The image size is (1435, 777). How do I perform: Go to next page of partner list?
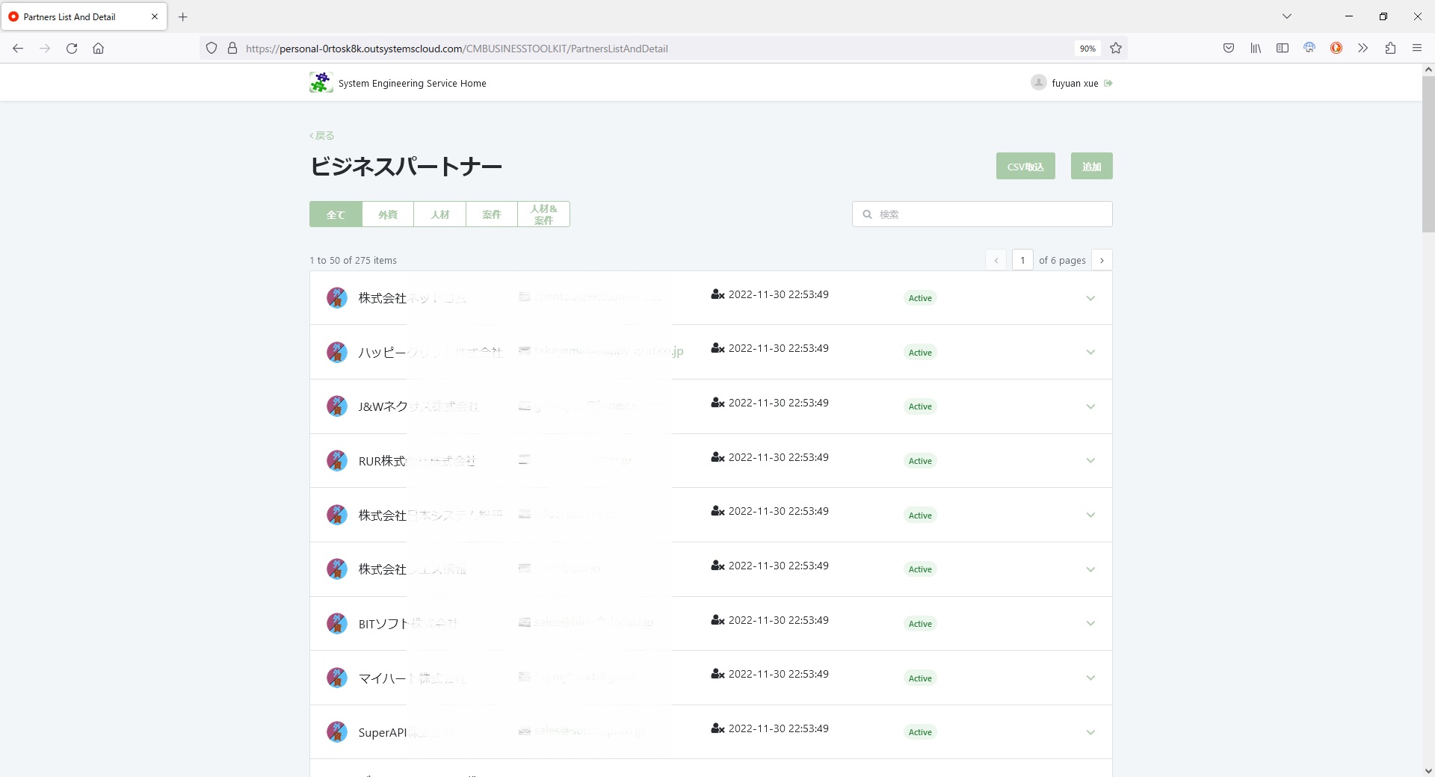tap(1102, 260)
